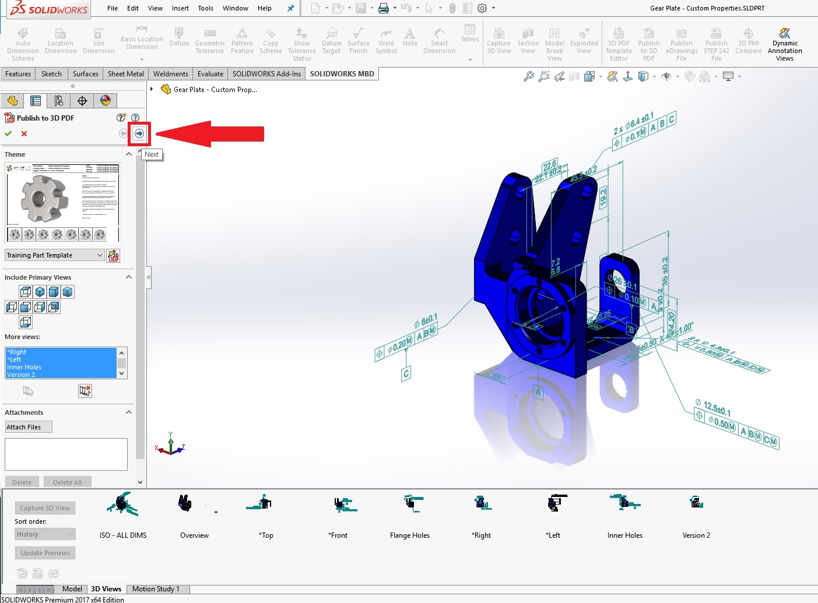Collapse the Include Primary Views section
The height and width of the screenshot is (603, 818).
[x=129, y=277]
